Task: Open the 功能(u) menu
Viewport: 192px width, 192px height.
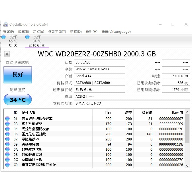Action: [x=38, y=32]
